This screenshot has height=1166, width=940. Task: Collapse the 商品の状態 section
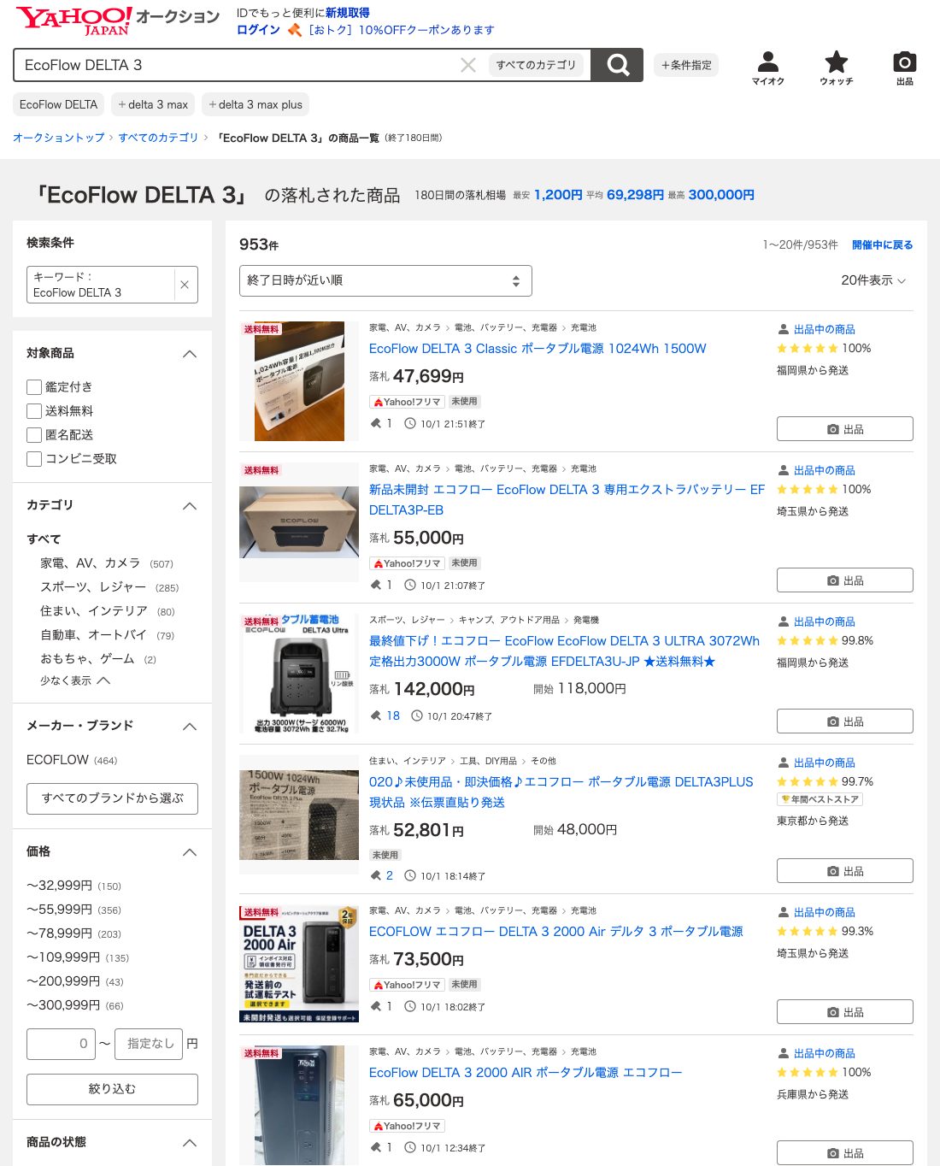tap(190, 1143)
